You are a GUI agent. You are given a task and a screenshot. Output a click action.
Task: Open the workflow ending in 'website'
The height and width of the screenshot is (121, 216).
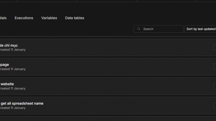[x=108, y=86]
